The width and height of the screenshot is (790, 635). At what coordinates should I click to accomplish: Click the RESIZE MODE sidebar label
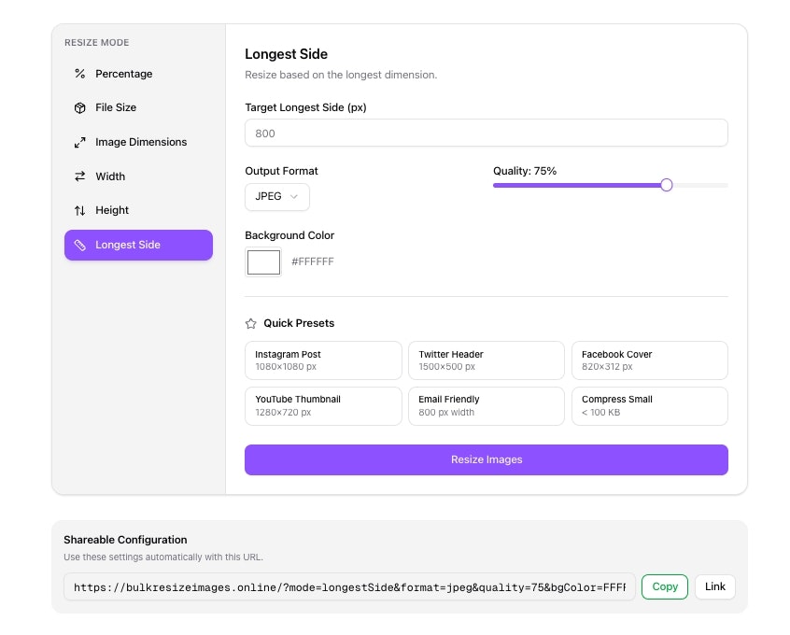(x=97, y=43)
